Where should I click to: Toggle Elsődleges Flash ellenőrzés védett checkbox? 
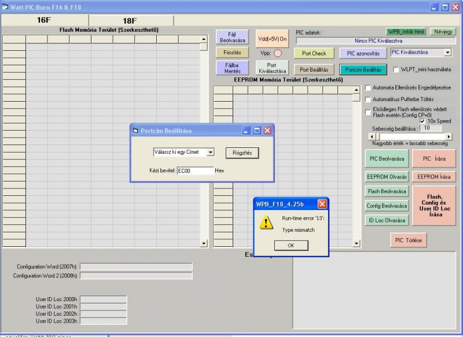point(368,112)
